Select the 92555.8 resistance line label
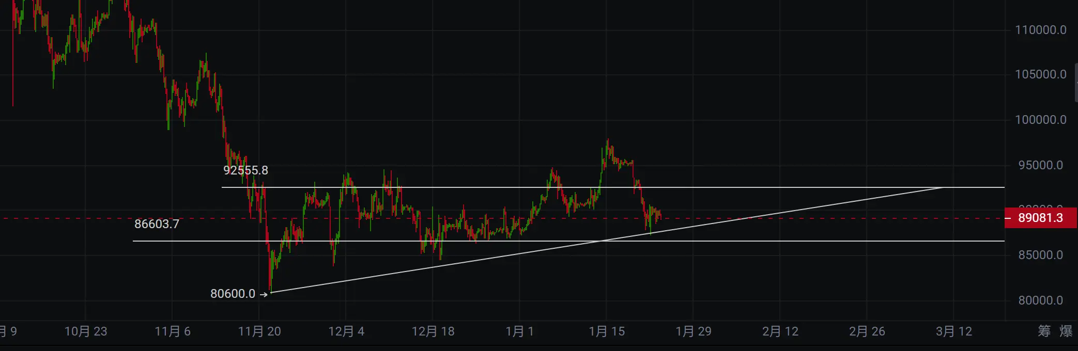The image size is (1078, 351). [x=245, y=170]
